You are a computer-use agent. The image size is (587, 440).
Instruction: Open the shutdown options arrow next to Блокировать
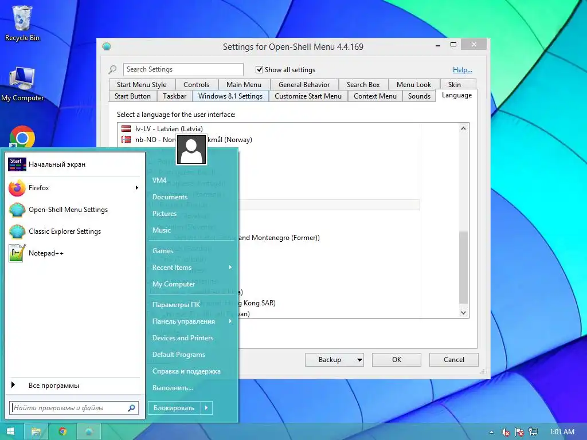(206, 408)
